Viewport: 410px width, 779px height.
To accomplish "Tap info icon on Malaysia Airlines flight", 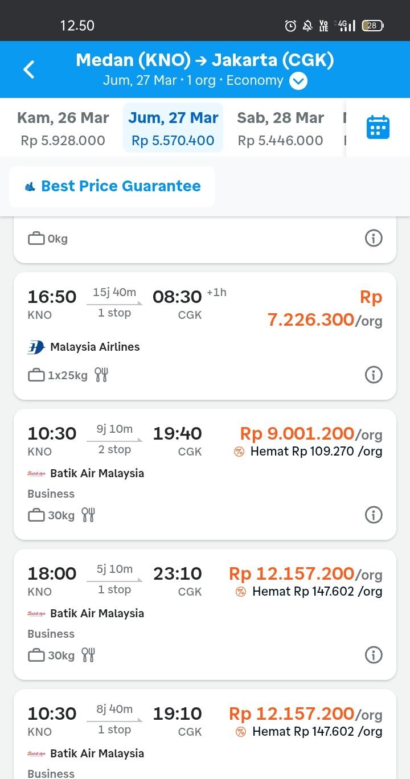I will point(374,375).
